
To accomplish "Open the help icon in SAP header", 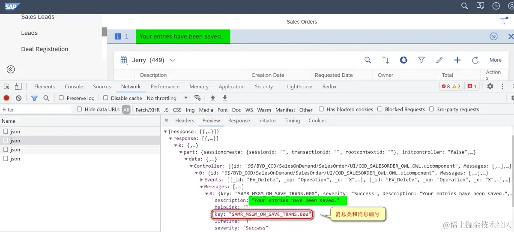I will coord(480,6).
